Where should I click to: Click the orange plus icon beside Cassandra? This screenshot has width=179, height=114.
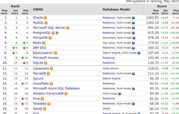click(51, 69)
